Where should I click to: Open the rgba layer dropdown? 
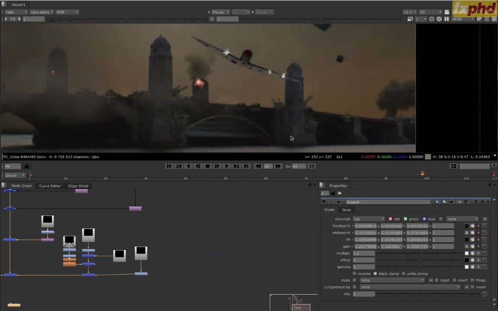point(16,12)
